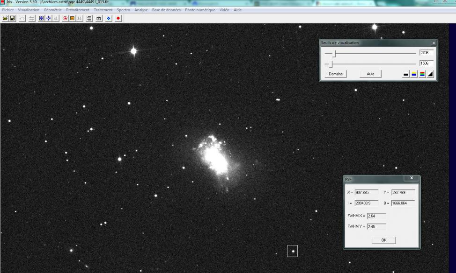The image size is (456, 273).
Task: Close the Seuils de visualisation panel
Action: [x=434, y=43]
